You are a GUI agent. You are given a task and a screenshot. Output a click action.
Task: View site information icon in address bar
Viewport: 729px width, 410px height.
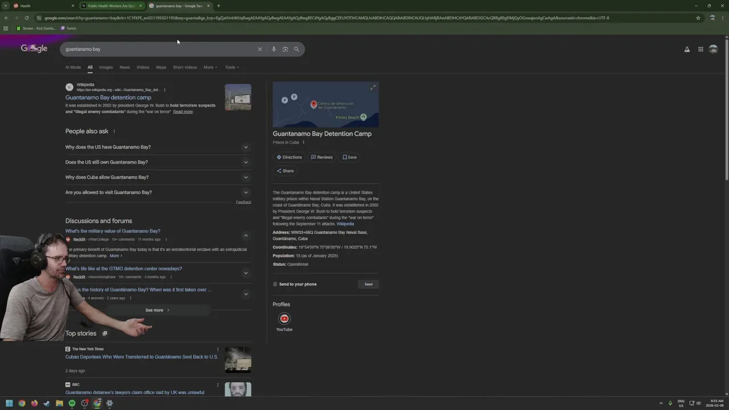(39, 18)
